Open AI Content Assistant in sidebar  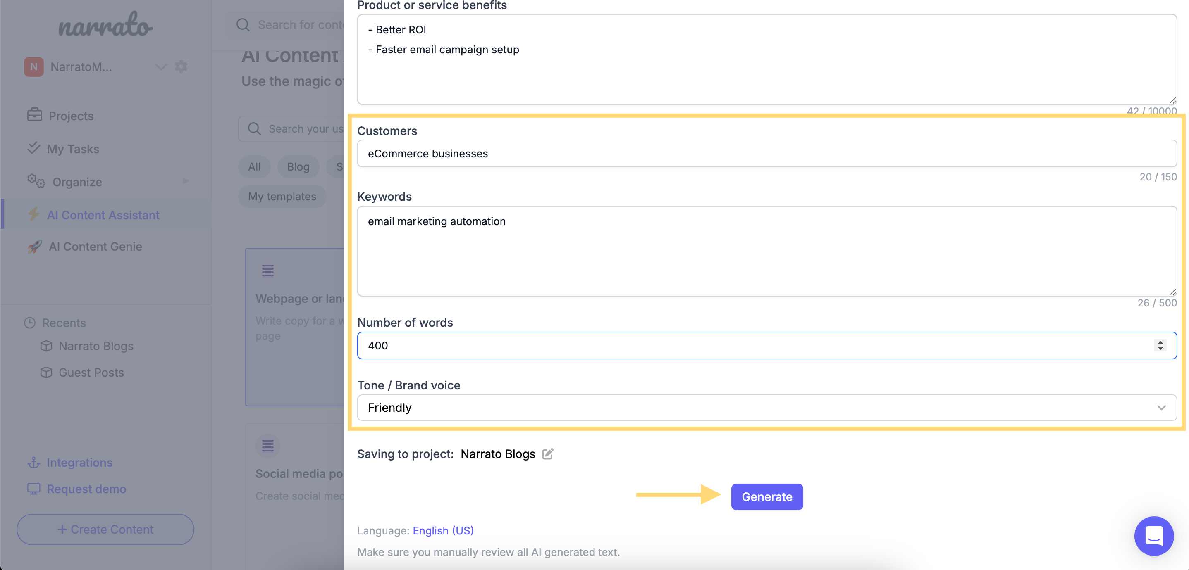pos(103,215)
